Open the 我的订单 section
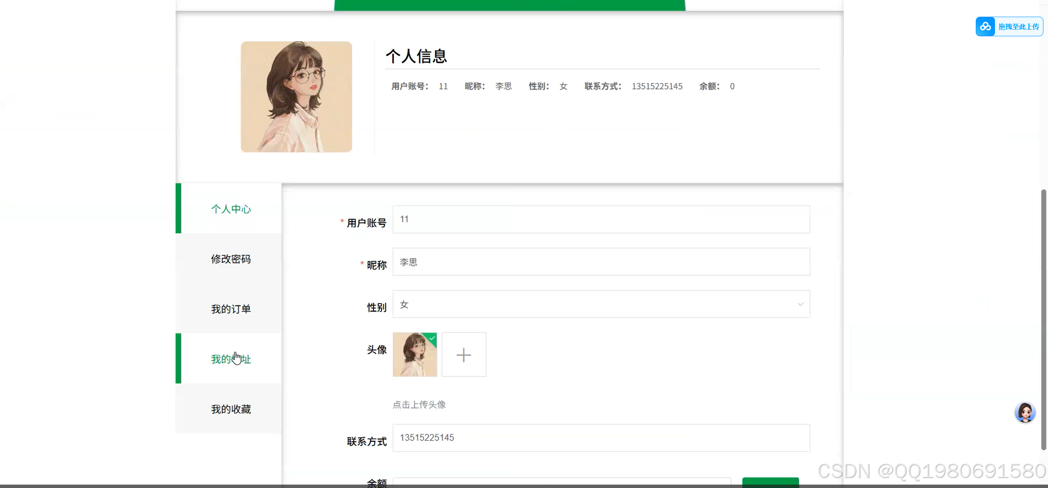The image size is (1048, 488). [231, 309]
